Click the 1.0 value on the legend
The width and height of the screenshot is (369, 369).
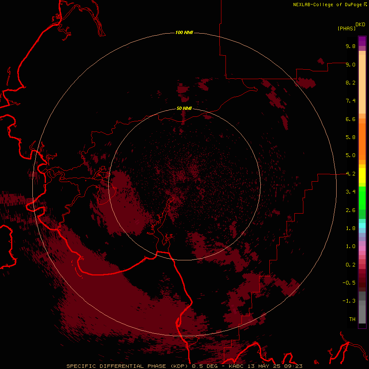pyautogui.click(x=351, y=246)
